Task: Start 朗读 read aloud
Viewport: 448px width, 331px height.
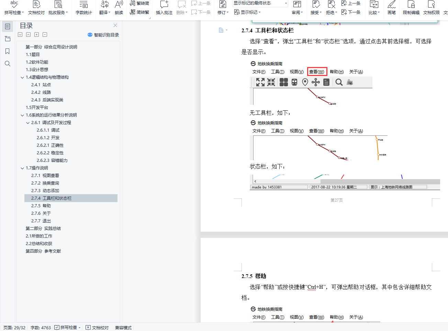Action: (119, 8)
